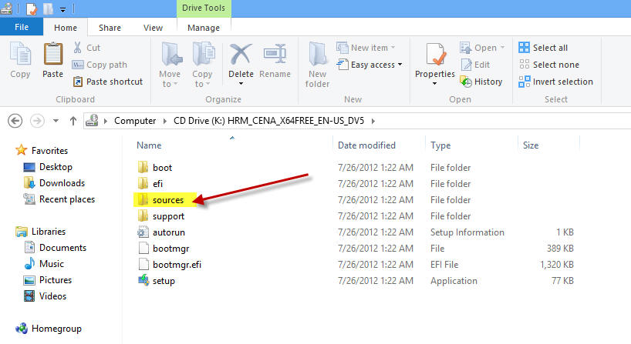Open Recent locations dropdown arrow
The width and height of the screenshot is (631, 344).
pyautogui.click(x=56, y=121)
